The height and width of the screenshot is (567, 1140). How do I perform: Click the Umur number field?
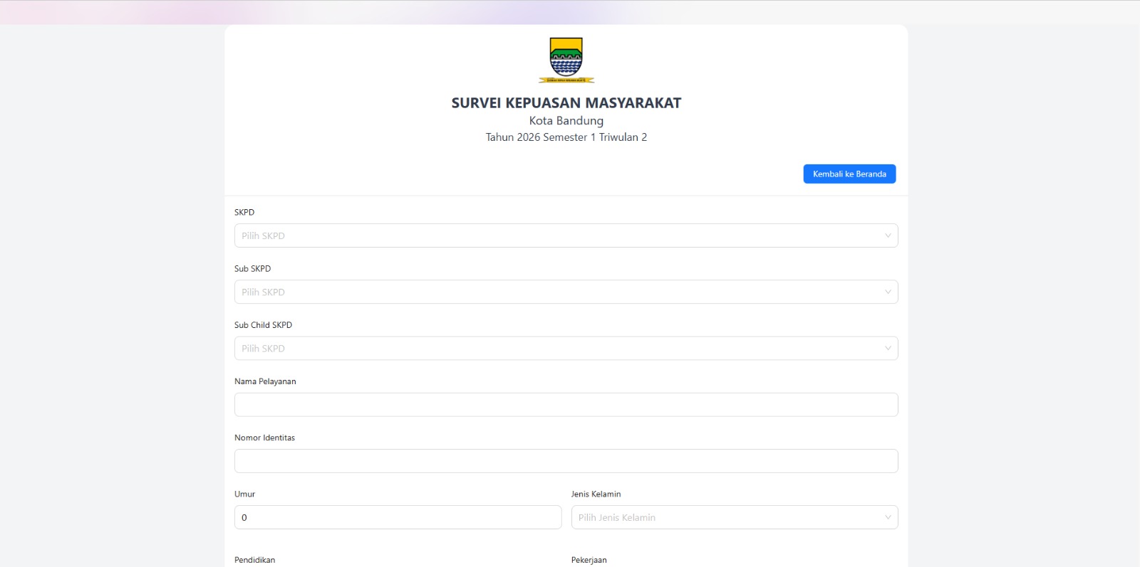(x=398, y=517)
